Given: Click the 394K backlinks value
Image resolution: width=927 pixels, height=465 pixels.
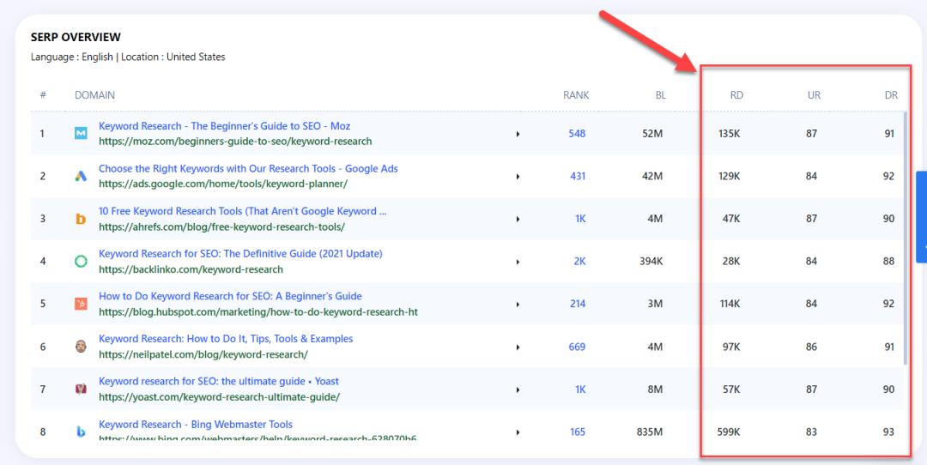Looking at the screenshot, I should tap(651, 261).
